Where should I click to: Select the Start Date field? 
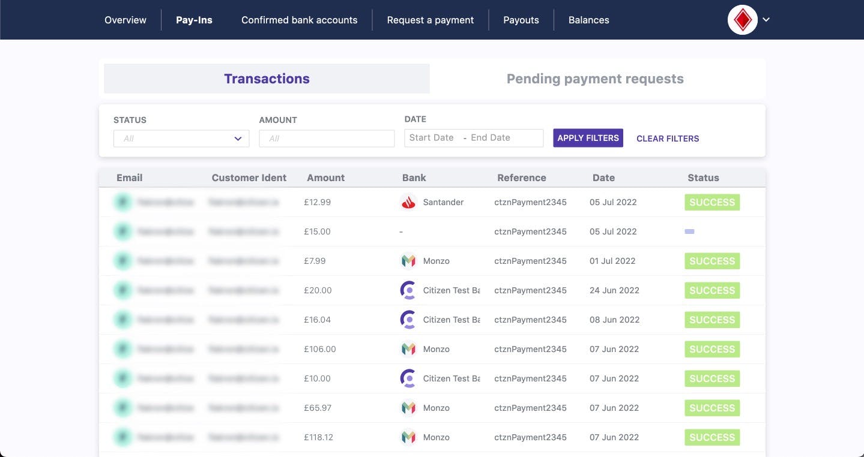tap(432, 137)
